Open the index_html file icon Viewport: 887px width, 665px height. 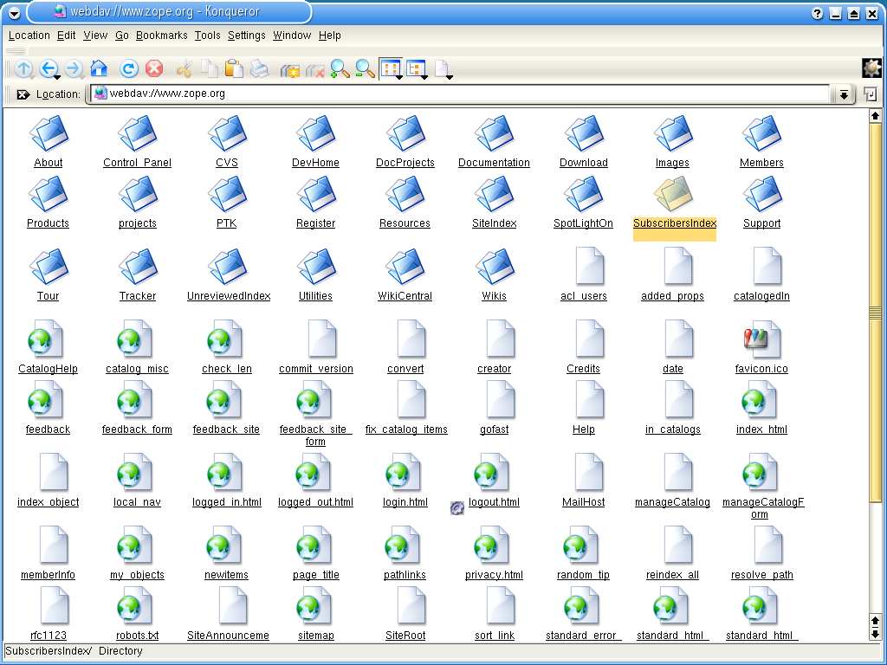point(761,400)
